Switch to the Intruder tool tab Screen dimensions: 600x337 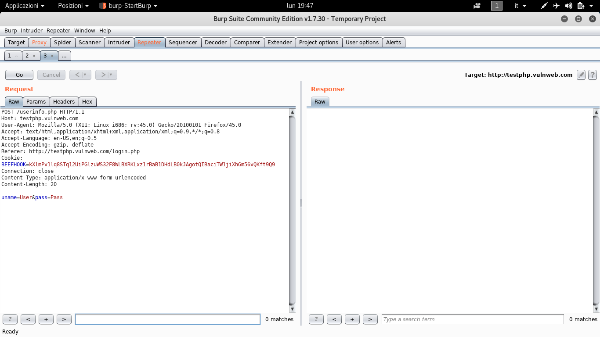[x=119, y=43]
